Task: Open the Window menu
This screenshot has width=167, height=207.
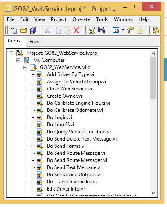Action: (x=123, y=19)
